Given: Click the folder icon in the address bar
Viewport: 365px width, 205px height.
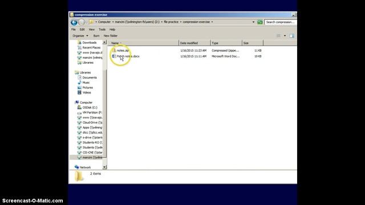Looking at the screenshot, I should (91, 22).
